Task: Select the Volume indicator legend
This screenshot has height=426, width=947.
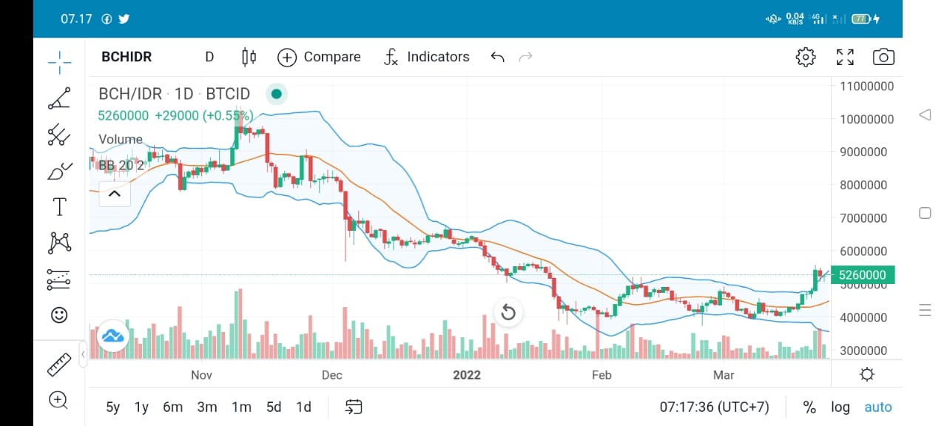Action: [121, 139]
